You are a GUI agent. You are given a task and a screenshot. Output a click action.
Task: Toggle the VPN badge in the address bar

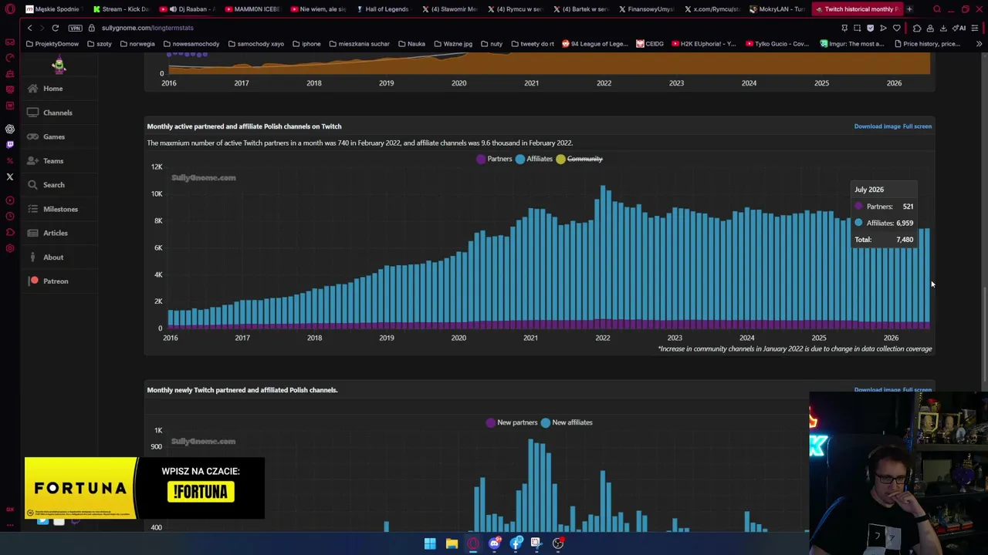[75, 28]
